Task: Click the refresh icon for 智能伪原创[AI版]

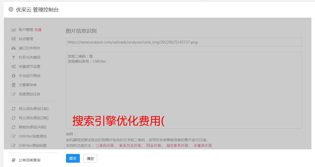Action: tap(14, 127)
